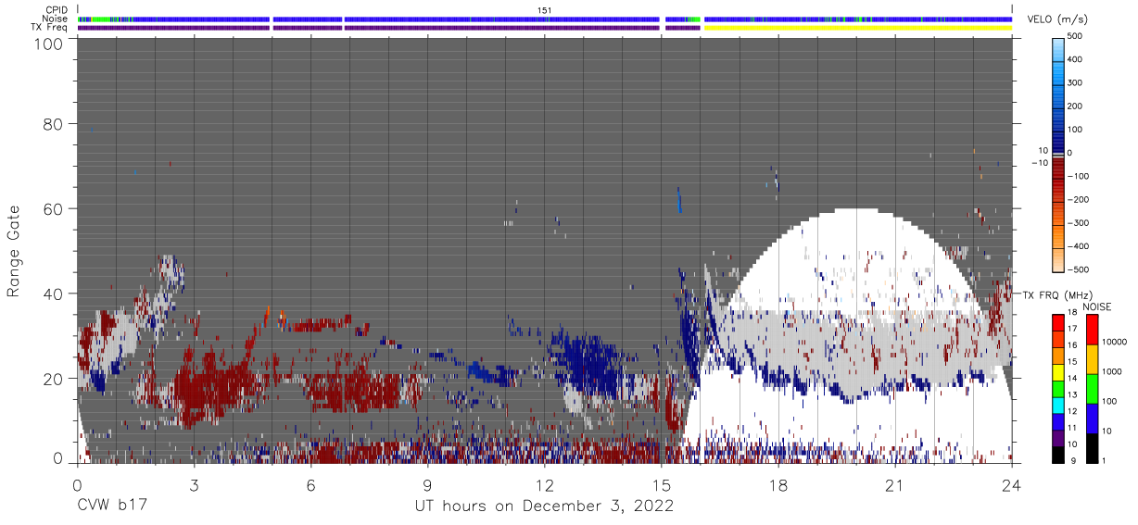Click the positive 300 velocity tick label
The width and height of the screenshot is (1138, 525).
click(1074, 83)
